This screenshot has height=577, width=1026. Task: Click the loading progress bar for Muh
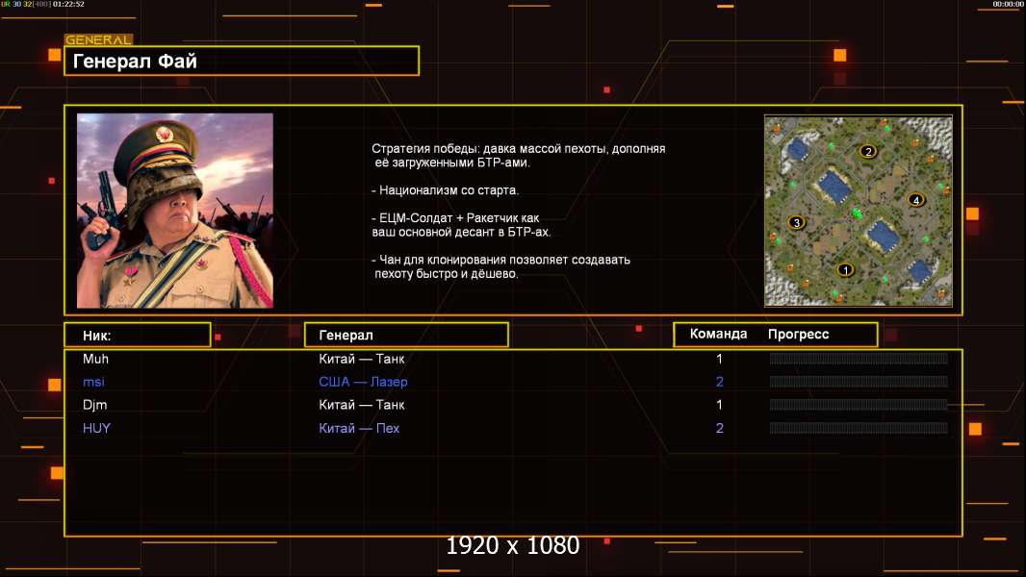pyautogui.click(x=858, y=359)
